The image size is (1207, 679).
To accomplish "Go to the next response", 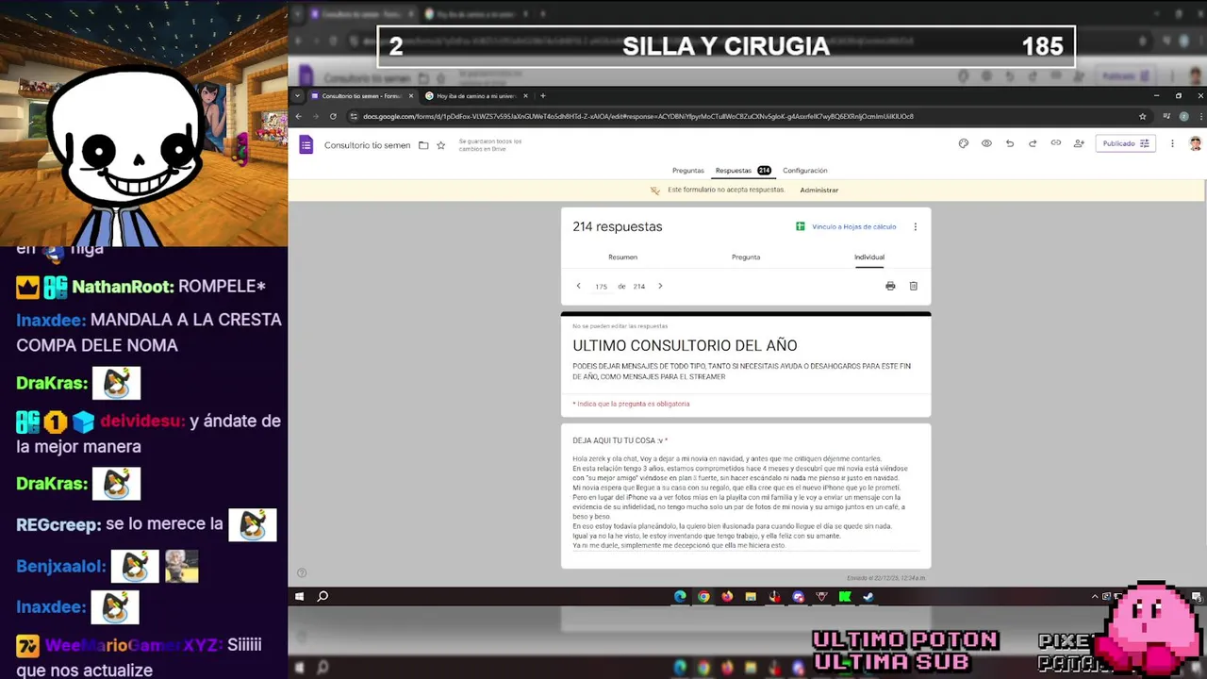I will 660,286.
